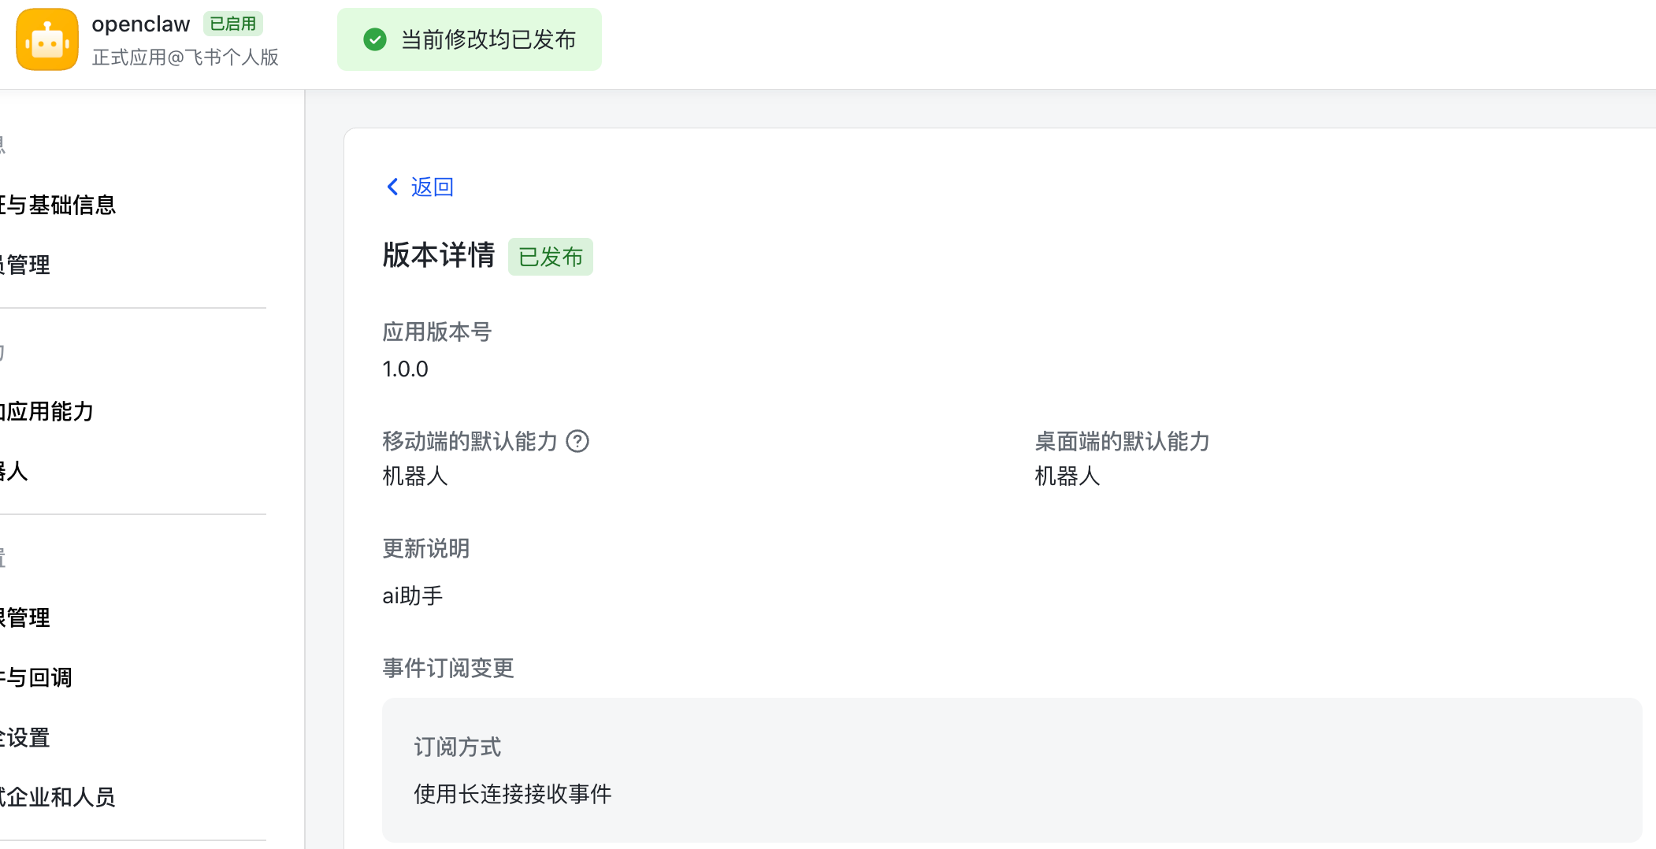The width and height of the screenshot is (1656, 849).
Task: Click the openclaw robot app icon
Action: 47,39
